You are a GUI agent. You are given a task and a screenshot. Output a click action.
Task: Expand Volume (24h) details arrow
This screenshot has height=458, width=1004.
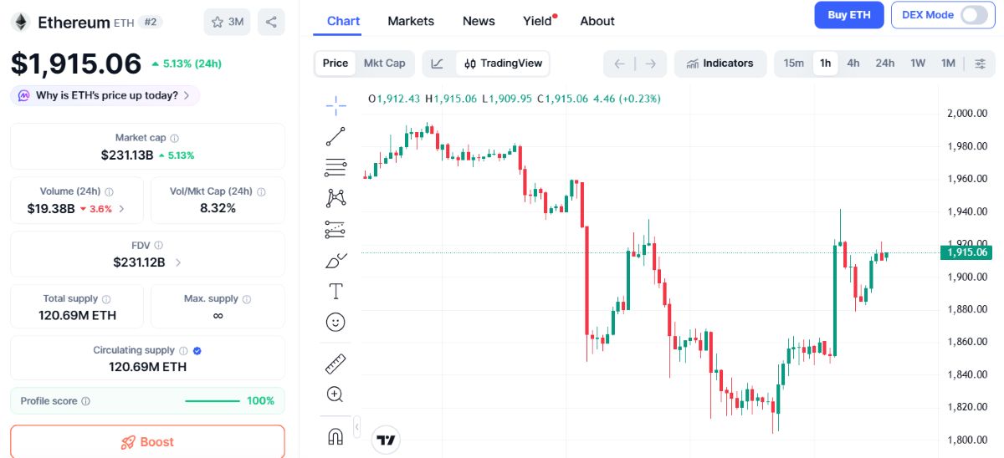122,209
